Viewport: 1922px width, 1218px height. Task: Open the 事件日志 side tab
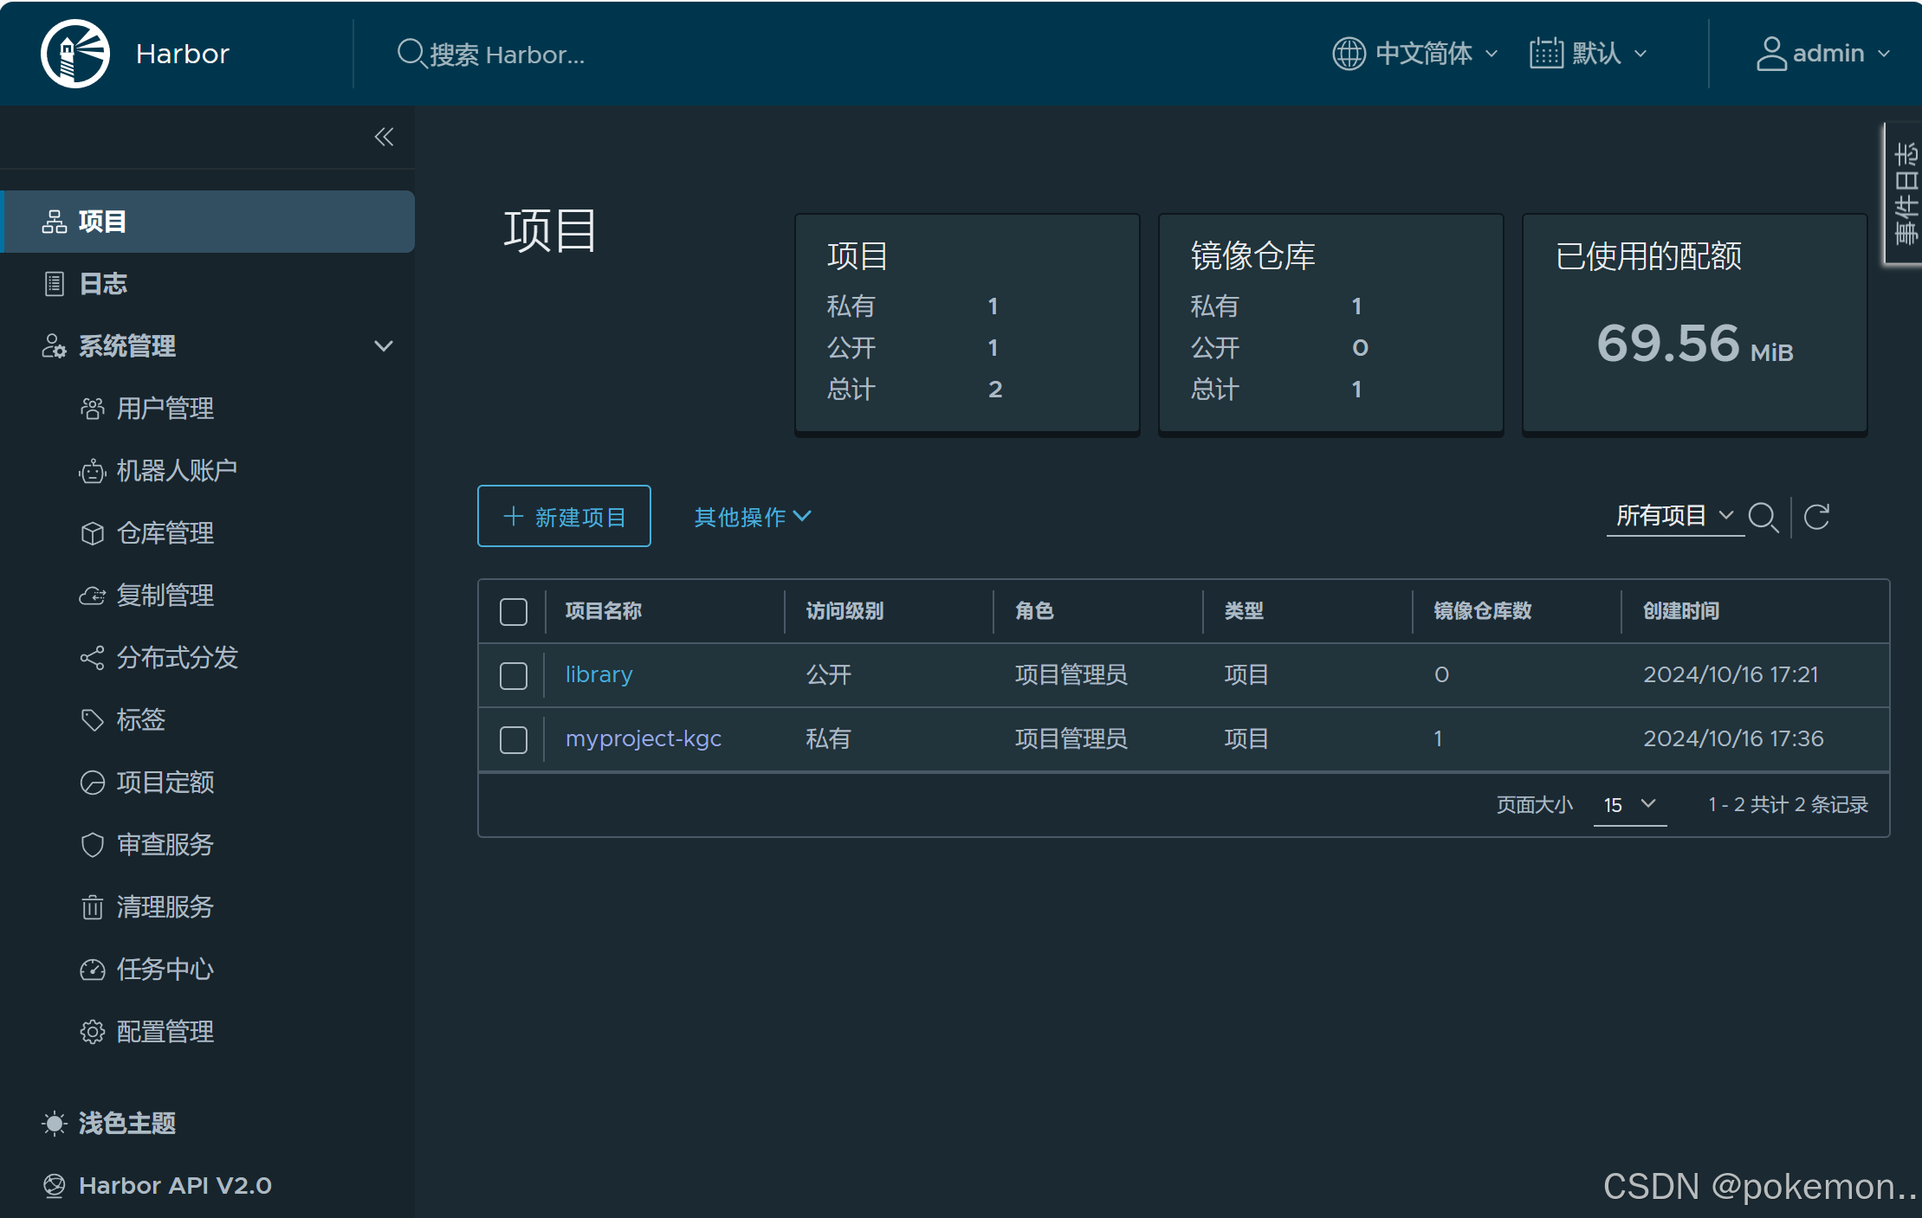(x=1905, y=194)
